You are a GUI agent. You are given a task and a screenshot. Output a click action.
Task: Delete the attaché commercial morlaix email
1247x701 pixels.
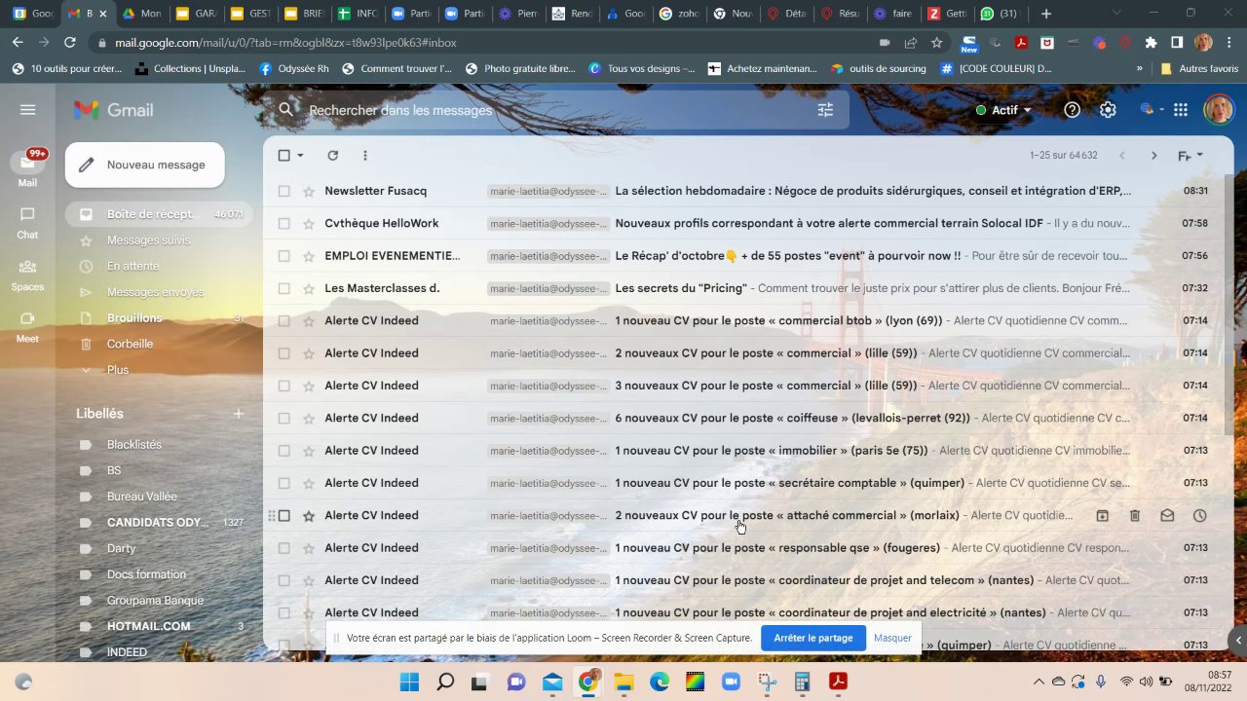pos(1135,515)
